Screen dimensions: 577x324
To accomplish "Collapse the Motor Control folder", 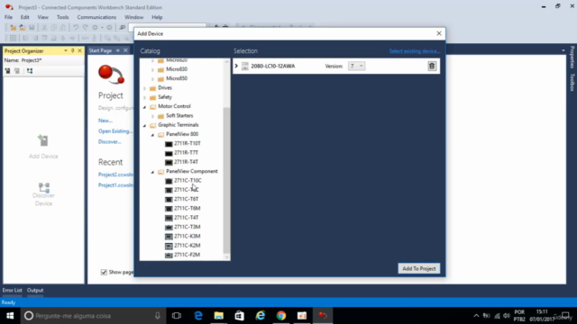I will click(x=144, y=106).
